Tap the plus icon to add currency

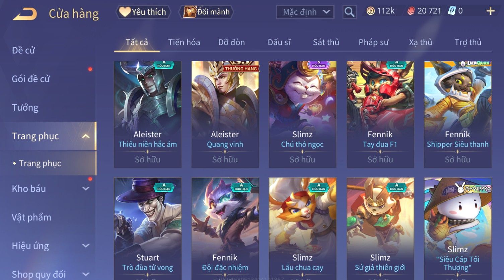(x=490, y=11)
